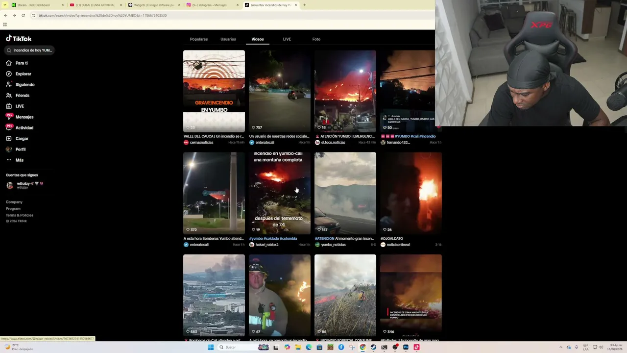
Task: Open the 'GRAVE INCENDIO EN YUMBO' video thumbnail
Action: tap(214, 91)
